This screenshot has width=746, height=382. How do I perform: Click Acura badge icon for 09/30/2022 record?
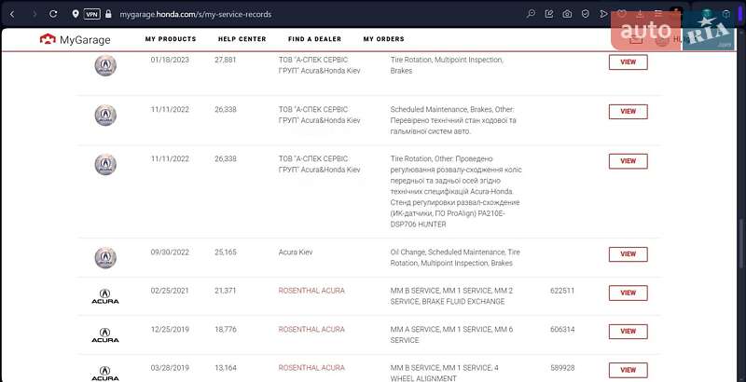[x=105, y=258]
